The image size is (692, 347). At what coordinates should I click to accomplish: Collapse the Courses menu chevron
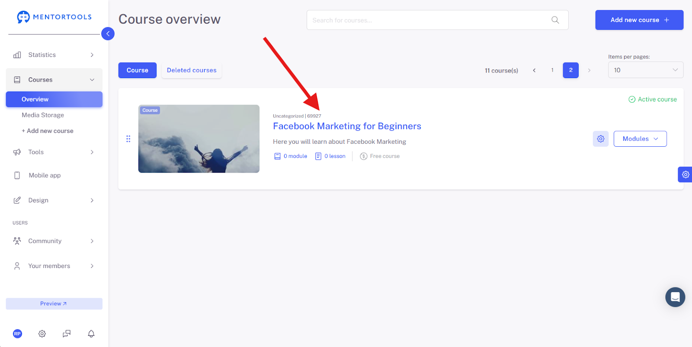point(92,80)
